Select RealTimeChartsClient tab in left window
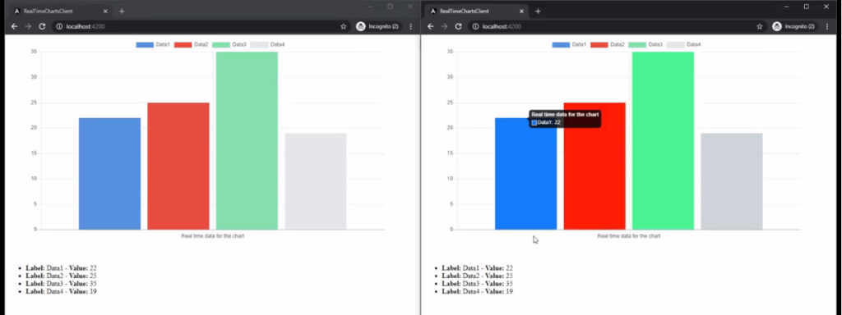Screen dimensions: 842x315 click(61, 11)
